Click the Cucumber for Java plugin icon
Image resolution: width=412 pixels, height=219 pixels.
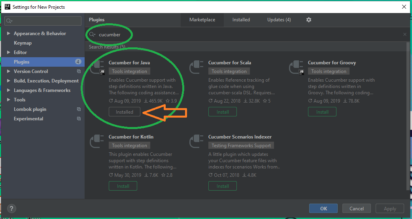point(97,67)
